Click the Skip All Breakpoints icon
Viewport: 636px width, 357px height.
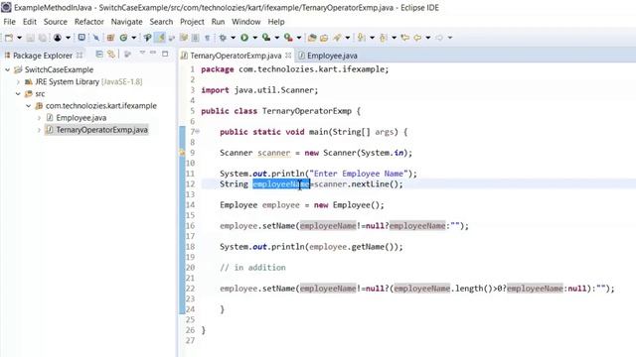[96, 38]
